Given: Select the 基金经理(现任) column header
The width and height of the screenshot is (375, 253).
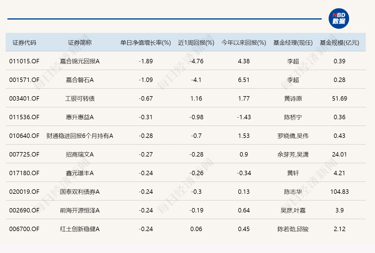Looking at the screenshot, I should click(293, 42).
